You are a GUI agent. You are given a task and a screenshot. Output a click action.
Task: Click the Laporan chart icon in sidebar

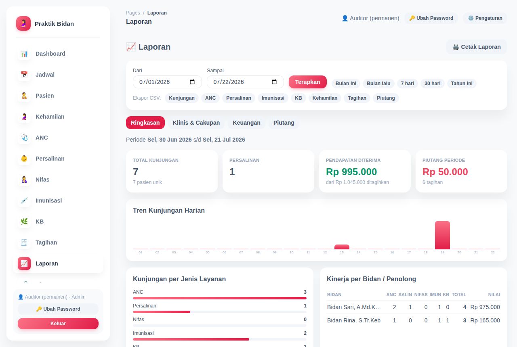coord(24,263)
